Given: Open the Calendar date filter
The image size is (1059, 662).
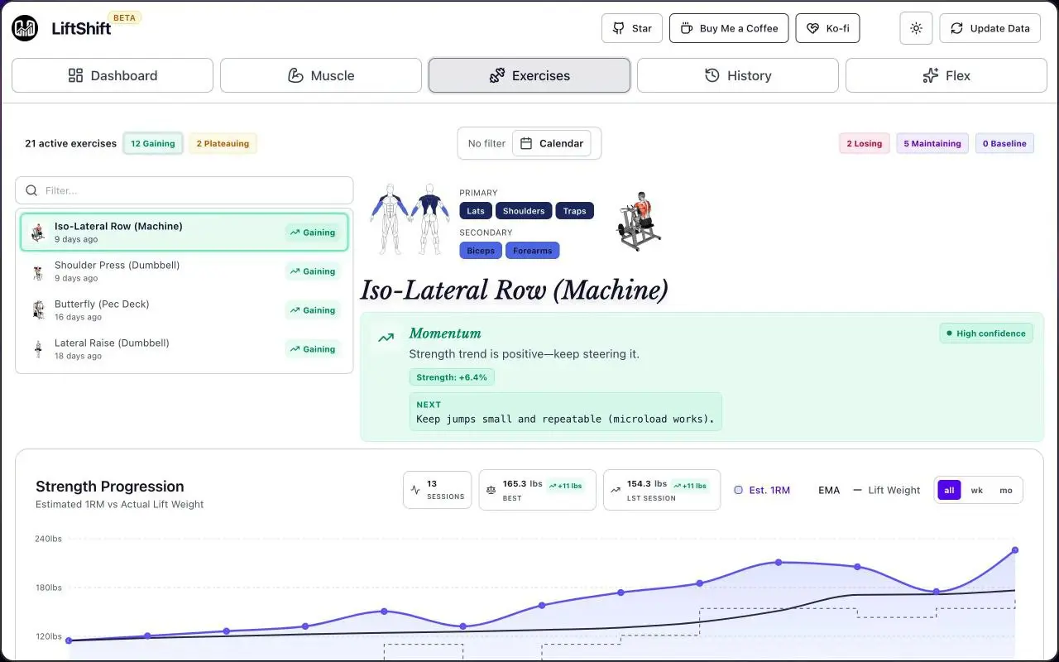Looking at the screenshot, I should pyautogui.click(x=552, y=143).
